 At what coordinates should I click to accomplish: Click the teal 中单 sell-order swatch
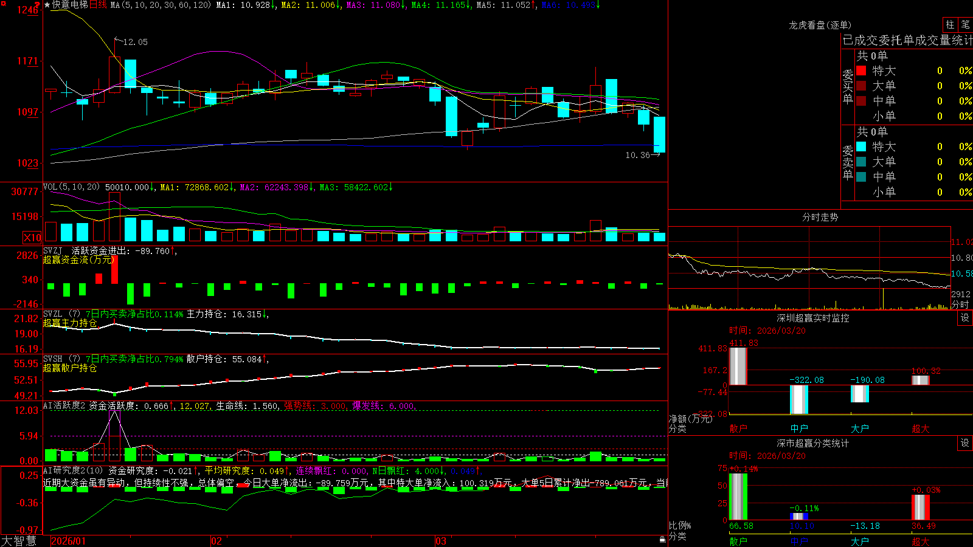tap(861, 177)
